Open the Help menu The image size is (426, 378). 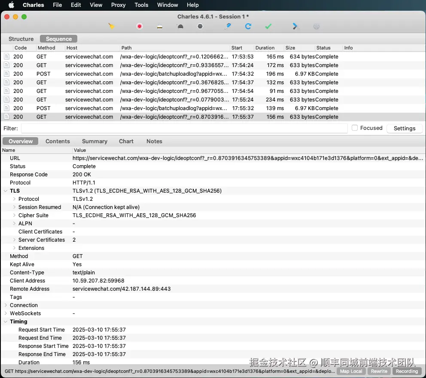[x=193, y=5]
